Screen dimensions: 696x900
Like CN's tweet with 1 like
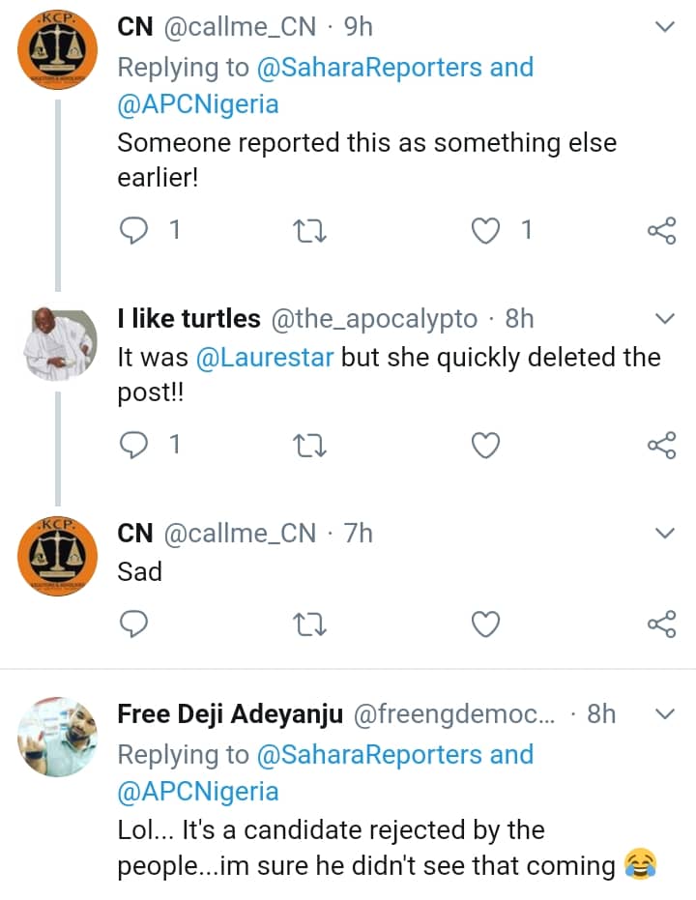485,230
